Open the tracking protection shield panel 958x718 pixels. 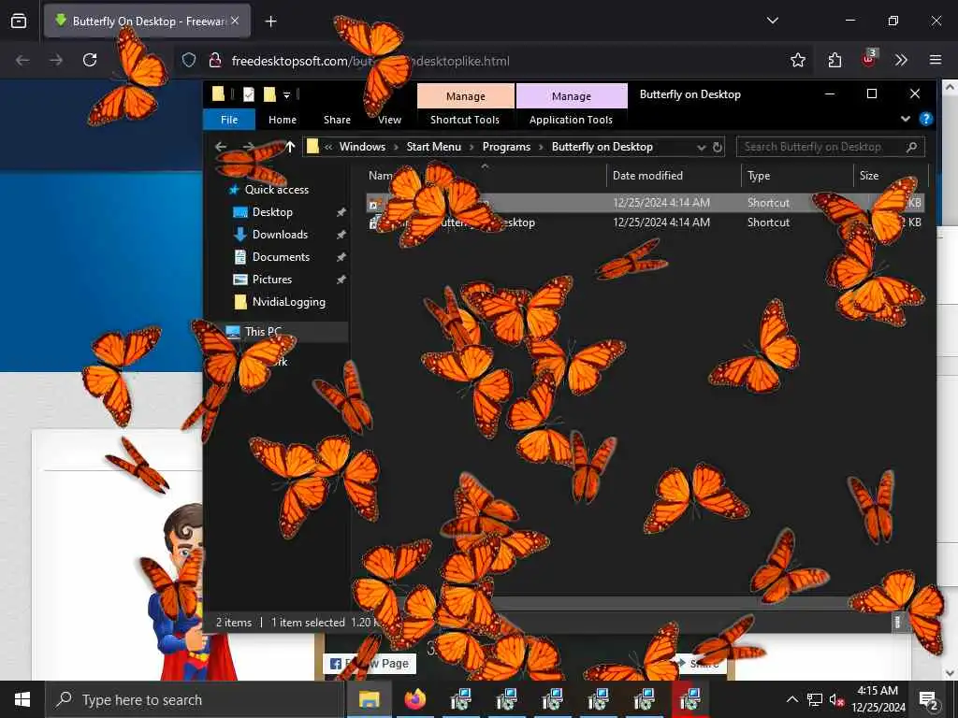tap(189, 60)
